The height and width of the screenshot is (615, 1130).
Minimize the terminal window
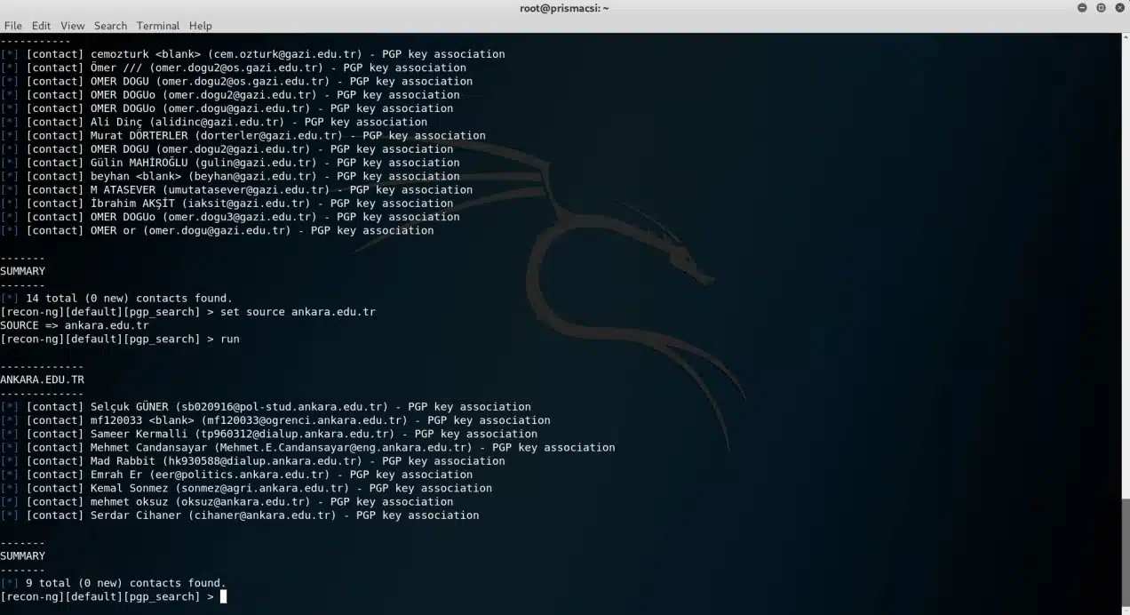tap(1082, 8)
